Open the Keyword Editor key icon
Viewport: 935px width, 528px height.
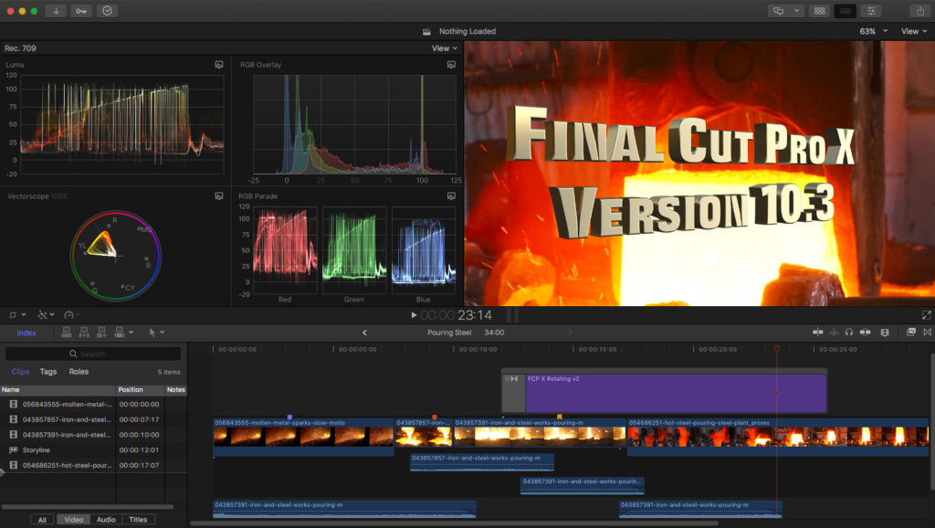81,11
